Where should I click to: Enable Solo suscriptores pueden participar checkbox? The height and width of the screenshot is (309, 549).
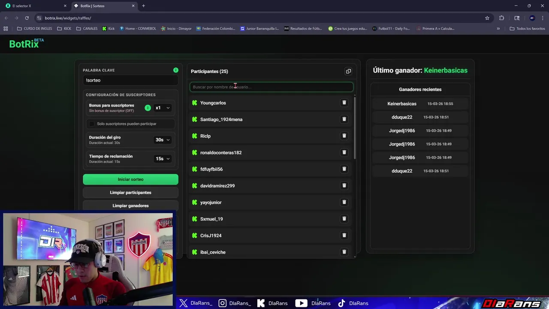[x=91, y=124]
